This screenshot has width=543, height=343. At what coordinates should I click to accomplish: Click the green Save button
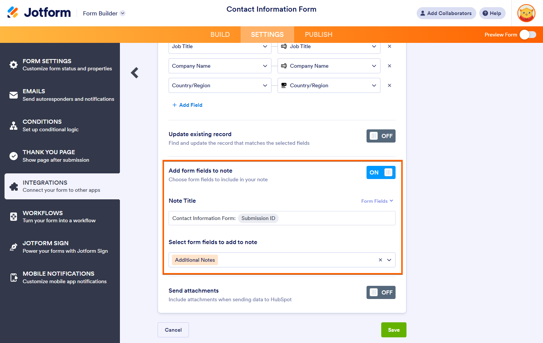(394, 330)
